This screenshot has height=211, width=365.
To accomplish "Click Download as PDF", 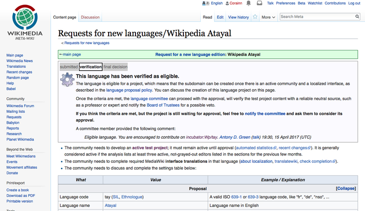I will click(x=21, y=196).
